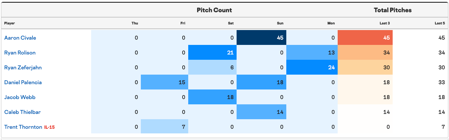This screenshot has width=449, height=140.
Task: Open Aaron Civale player link
Action: click(20, 38)
